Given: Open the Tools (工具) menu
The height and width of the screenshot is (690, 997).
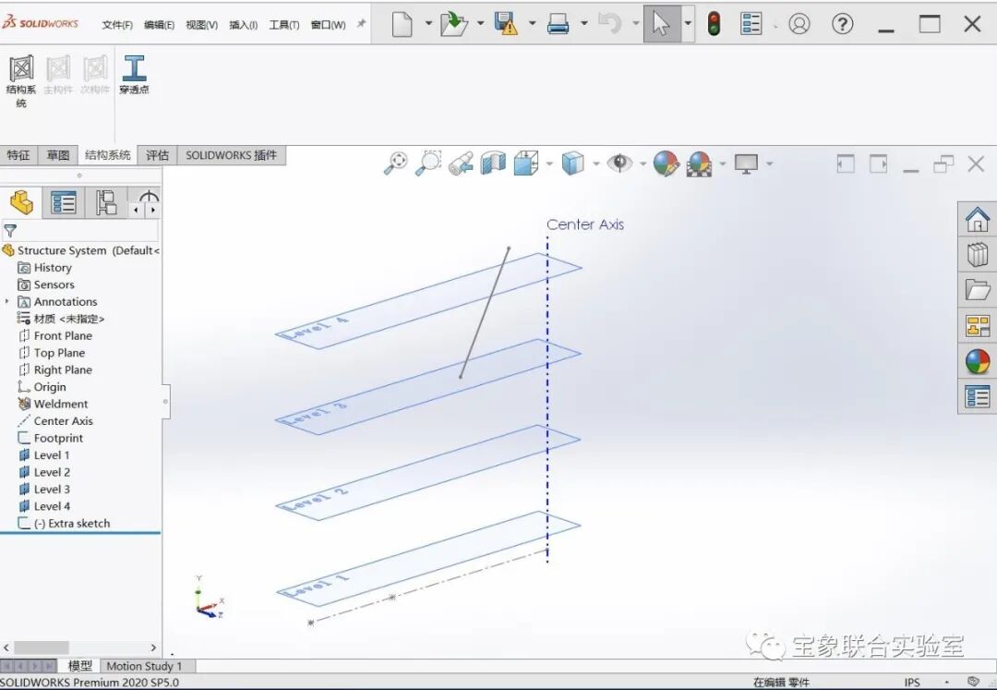Looking at the screenshot, I should [x=284, y=25].
